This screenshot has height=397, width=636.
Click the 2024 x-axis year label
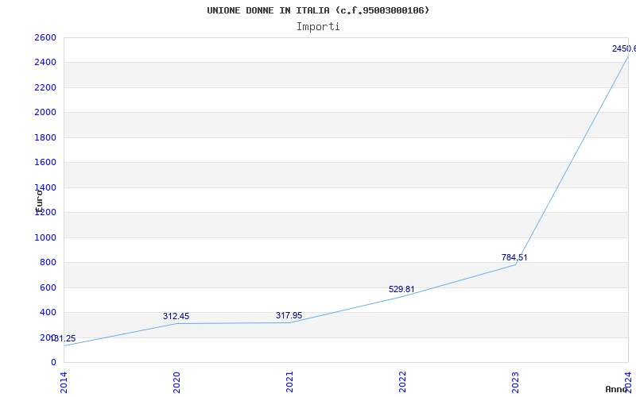point(628,382)
